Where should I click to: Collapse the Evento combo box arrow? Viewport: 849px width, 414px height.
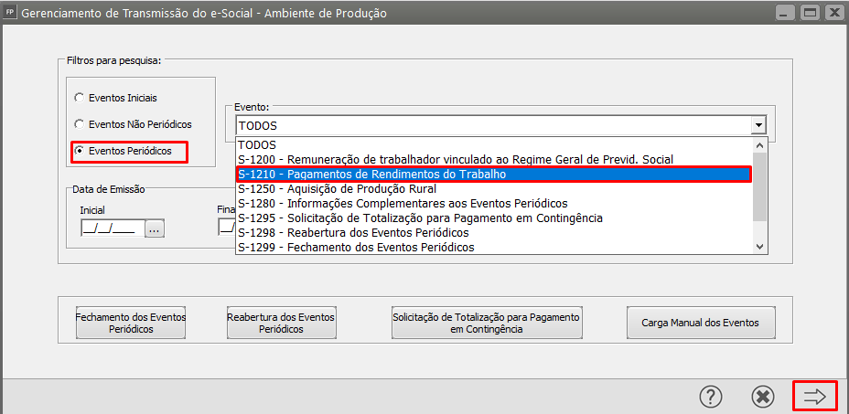pyautogui.click(x=758, y=126)
